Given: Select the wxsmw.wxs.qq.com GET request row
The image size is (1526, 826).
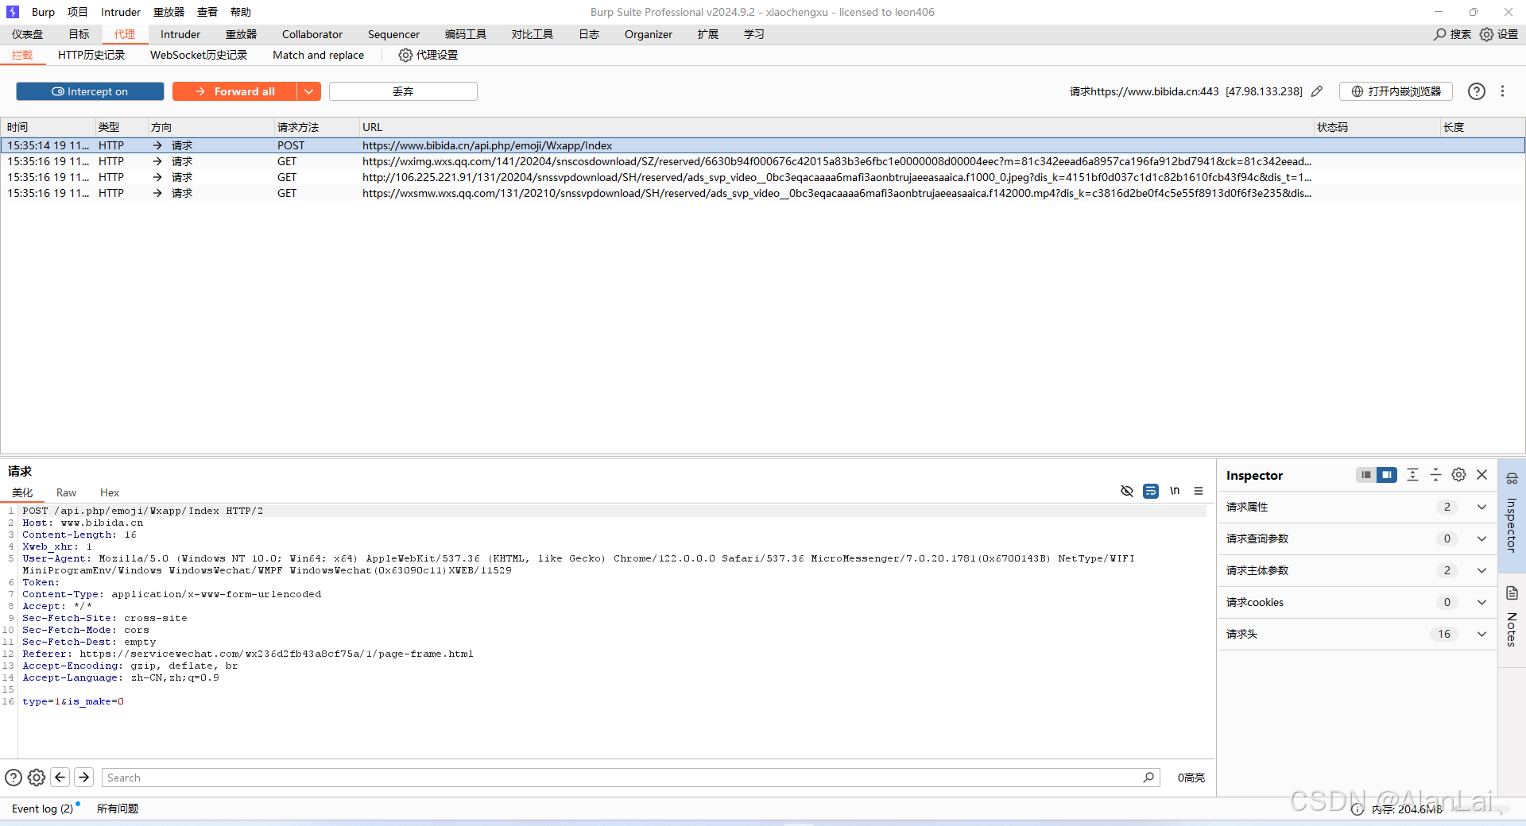Looking at the screenshot, I should (x=763, y=193).
